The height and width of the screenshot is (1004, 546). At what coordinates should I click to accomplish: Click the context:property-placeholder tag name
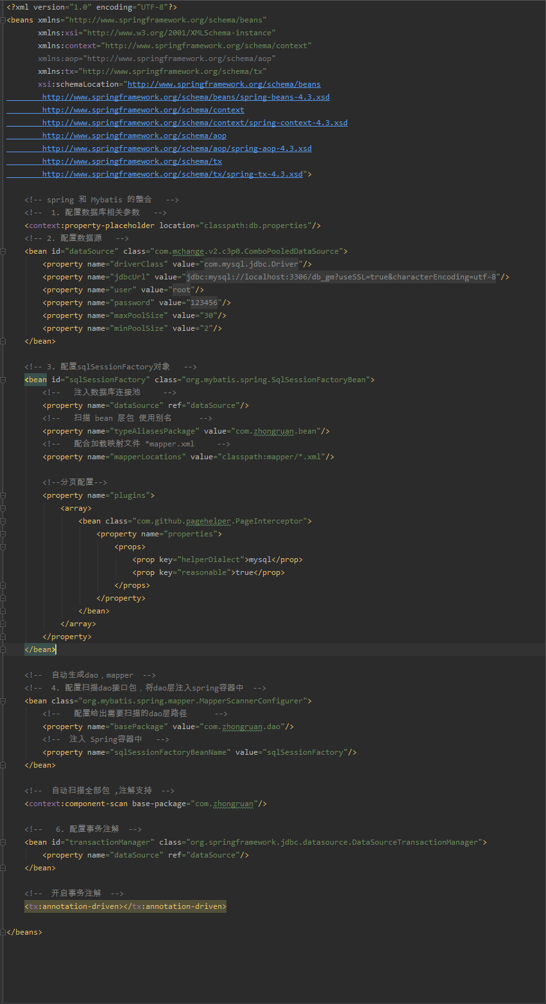92,225
